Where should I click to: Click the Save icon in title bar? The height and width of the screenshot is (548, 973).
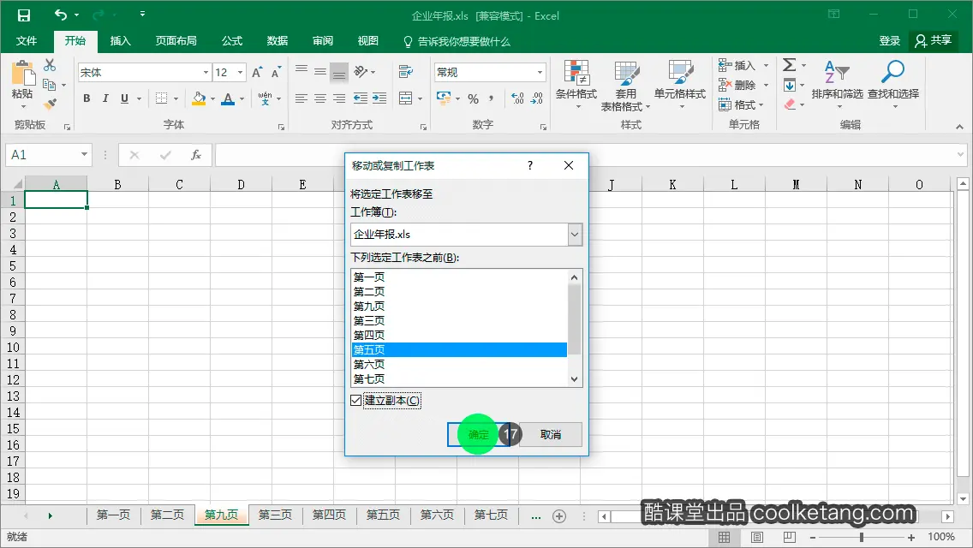click(24, 15)
